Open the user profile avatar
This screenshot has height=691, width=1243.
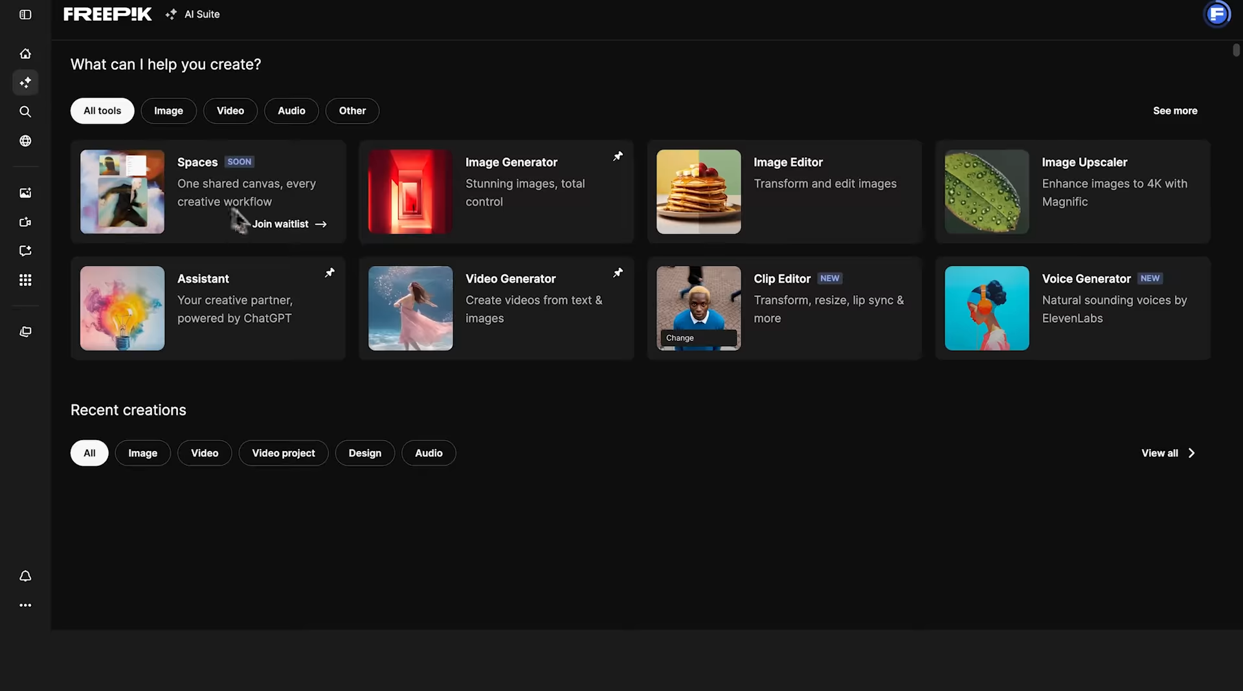pos(1217,14)
